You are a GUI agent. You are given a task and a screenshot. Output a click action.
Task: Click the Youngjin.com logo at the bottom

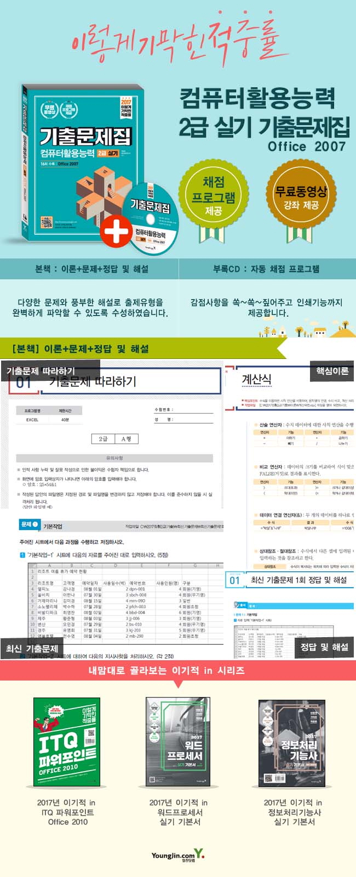[178, 854]
